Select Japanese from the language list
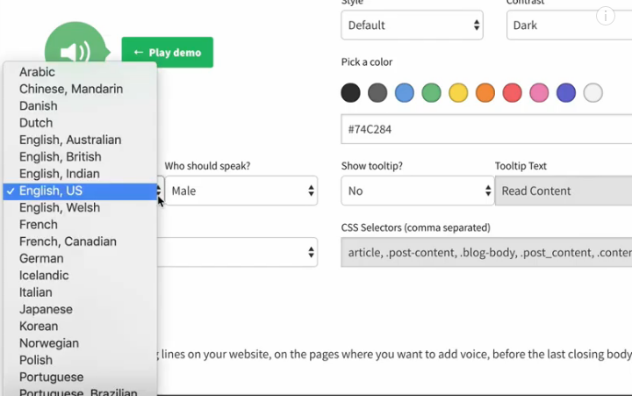 pyautogui.click(x=80, y=309)
